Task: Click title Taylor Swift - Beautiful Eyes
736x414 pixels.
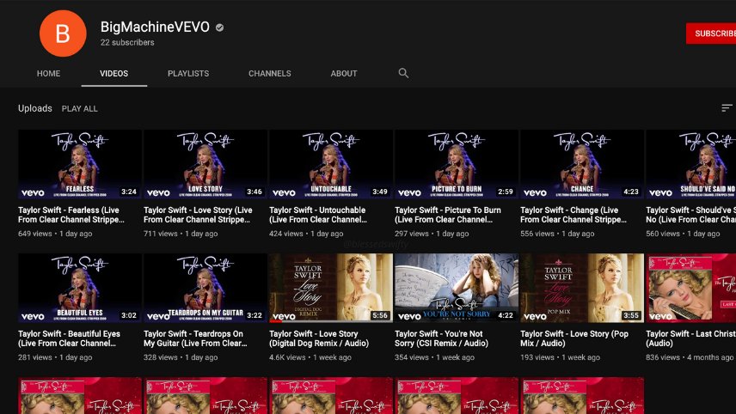Action: (x=69, y=338)
